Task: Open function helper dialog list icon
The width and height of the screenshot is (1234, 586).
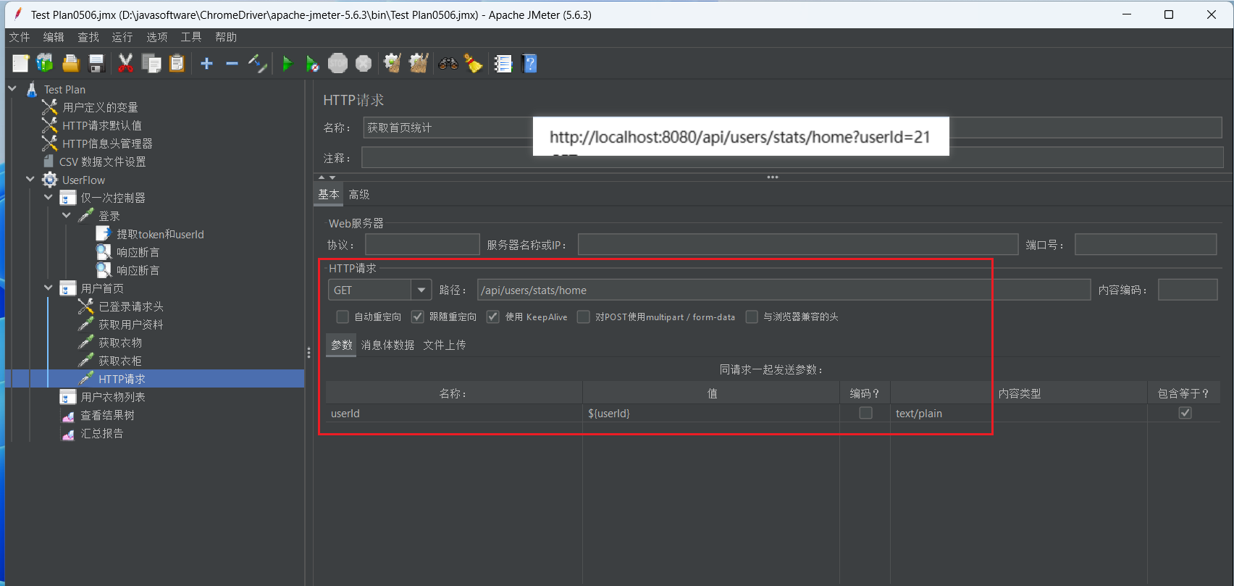Action: 503,64
